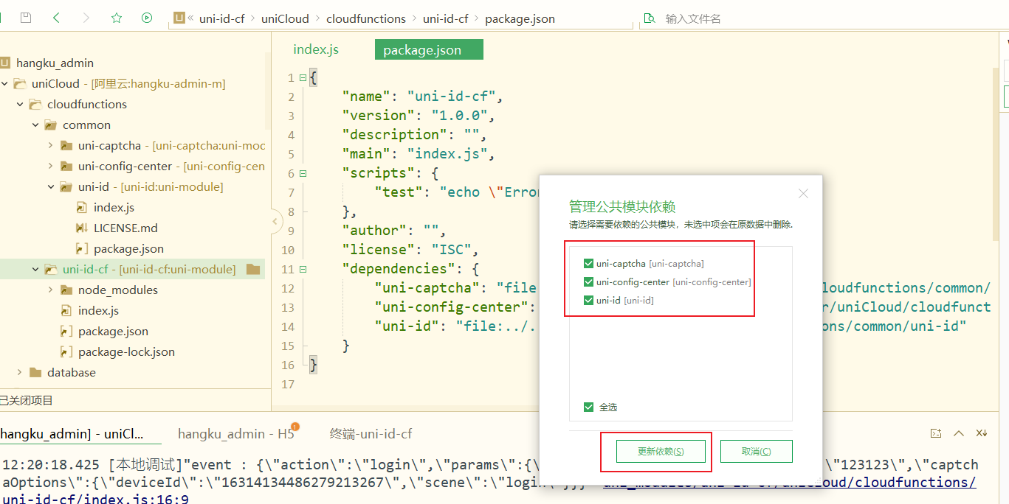Image resolution: width=1009 pixels, height=504 pixels.
Task: Open package.json under the uni-id folder
Action: pos(128,249)
